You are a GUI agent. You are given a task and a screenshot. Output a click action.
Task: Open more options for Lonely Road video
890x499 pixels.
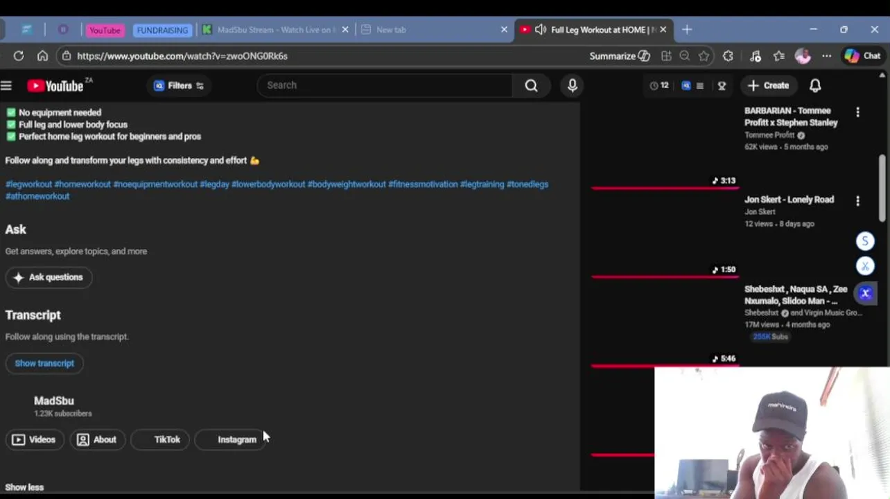tap(857, 201)
